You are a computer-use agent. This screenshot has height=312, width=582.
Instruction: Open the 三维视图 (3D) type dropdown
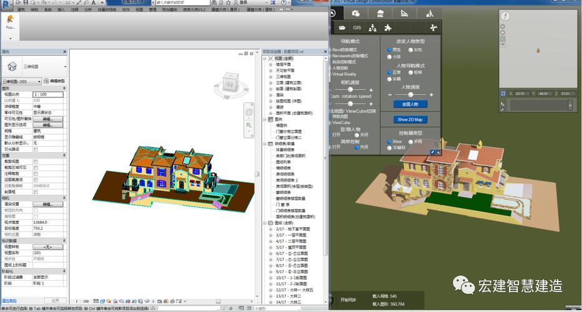(x=22, y=81)
